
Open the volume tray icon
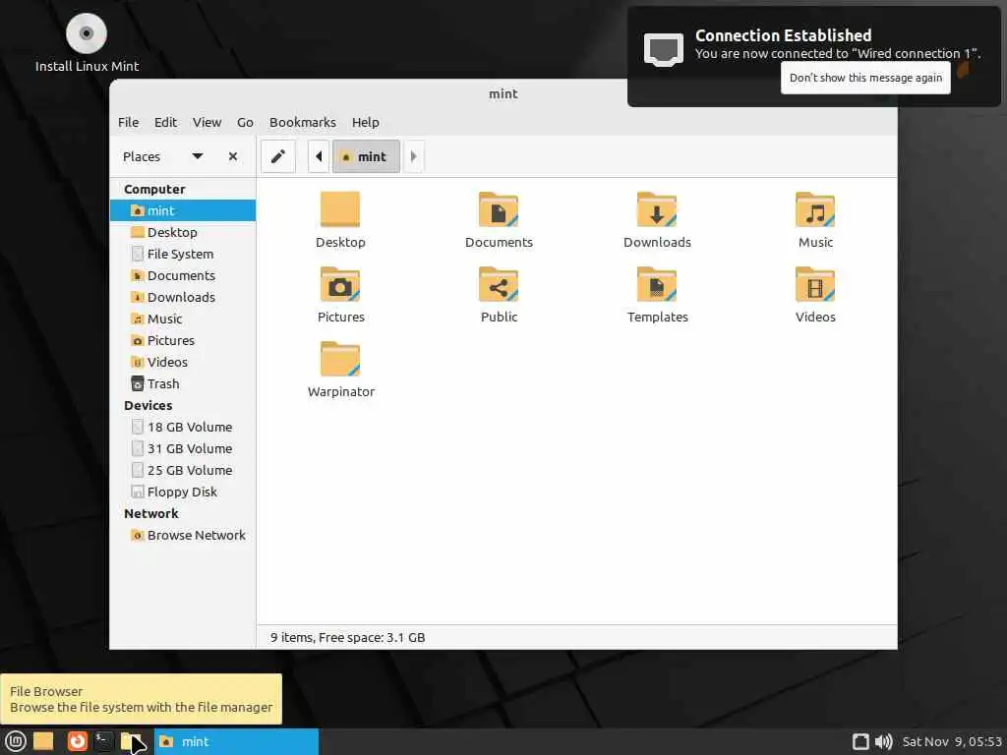884,741
